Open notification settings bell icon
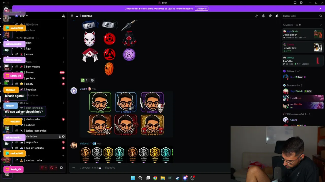Screen dimensions: 325x182 263,16
